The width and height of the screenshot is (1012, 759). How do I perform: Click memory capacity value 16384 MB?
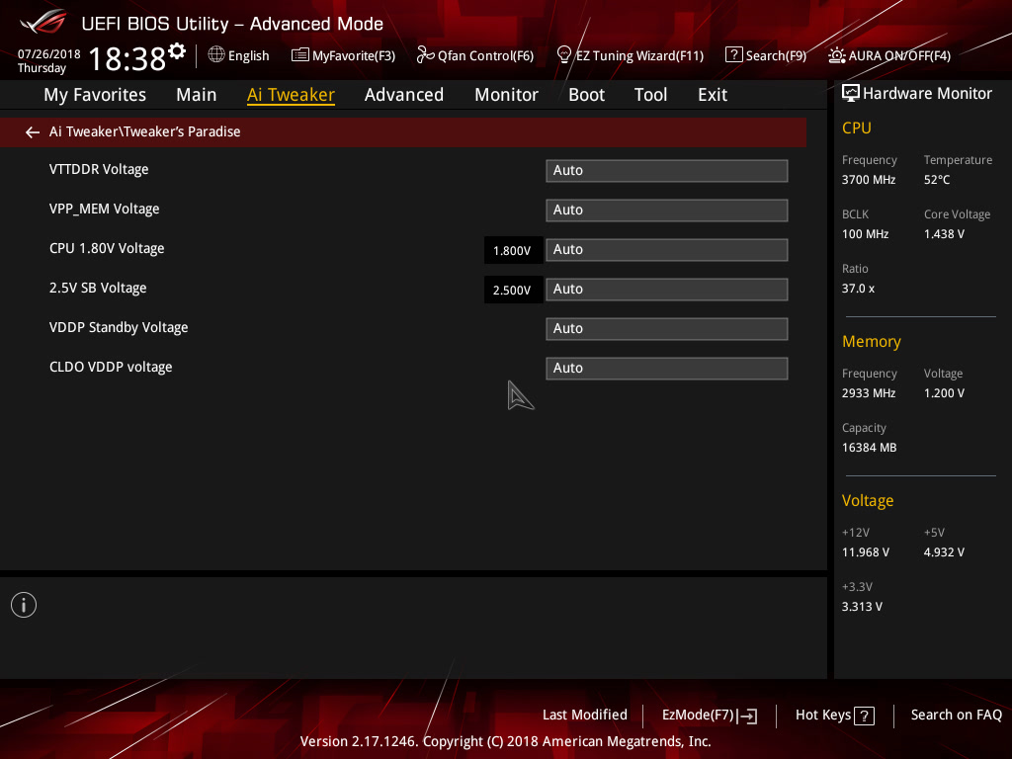pos(869,448)
